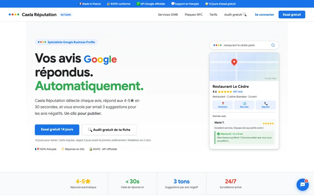
Task: Click the Restaurant · Cuisine libanaise · Ouvert line
Action: [x=234, y=97]
